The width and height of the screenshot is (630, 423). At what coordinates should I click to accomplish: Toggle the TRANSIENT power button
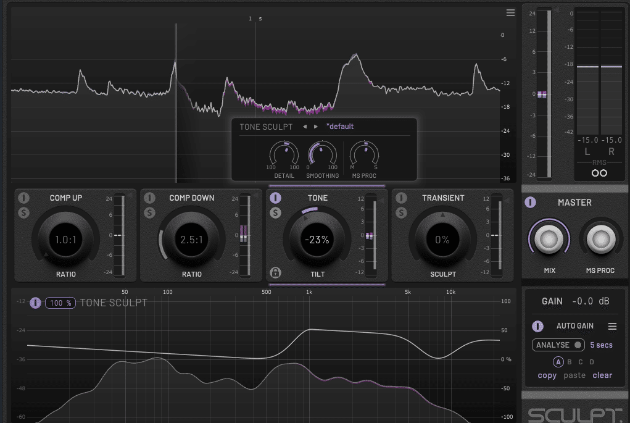point(401,198)
